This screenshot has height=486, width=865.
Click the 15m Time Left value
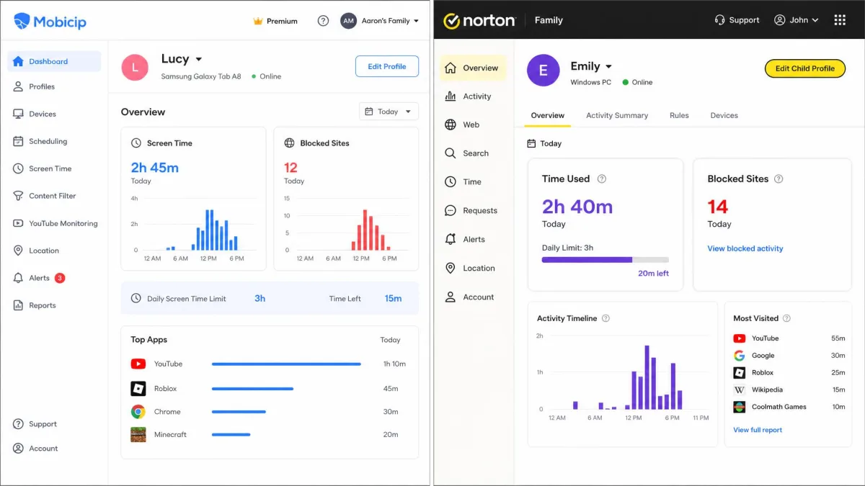(393, 298)
